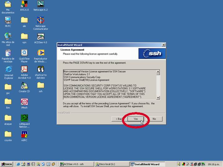Screen dimensions: 223x167
Task: Select the ssh folder on desktop
Action: pyautogui.click(x=40, y=87)
